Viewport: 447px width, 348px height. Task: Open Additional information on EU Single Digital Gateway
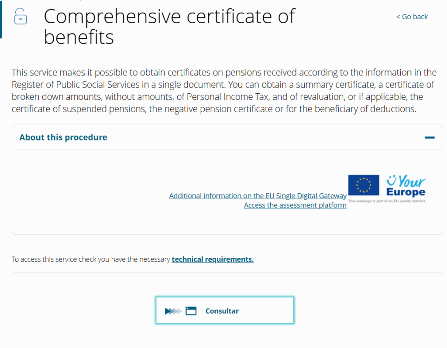[x=258, y=196]
